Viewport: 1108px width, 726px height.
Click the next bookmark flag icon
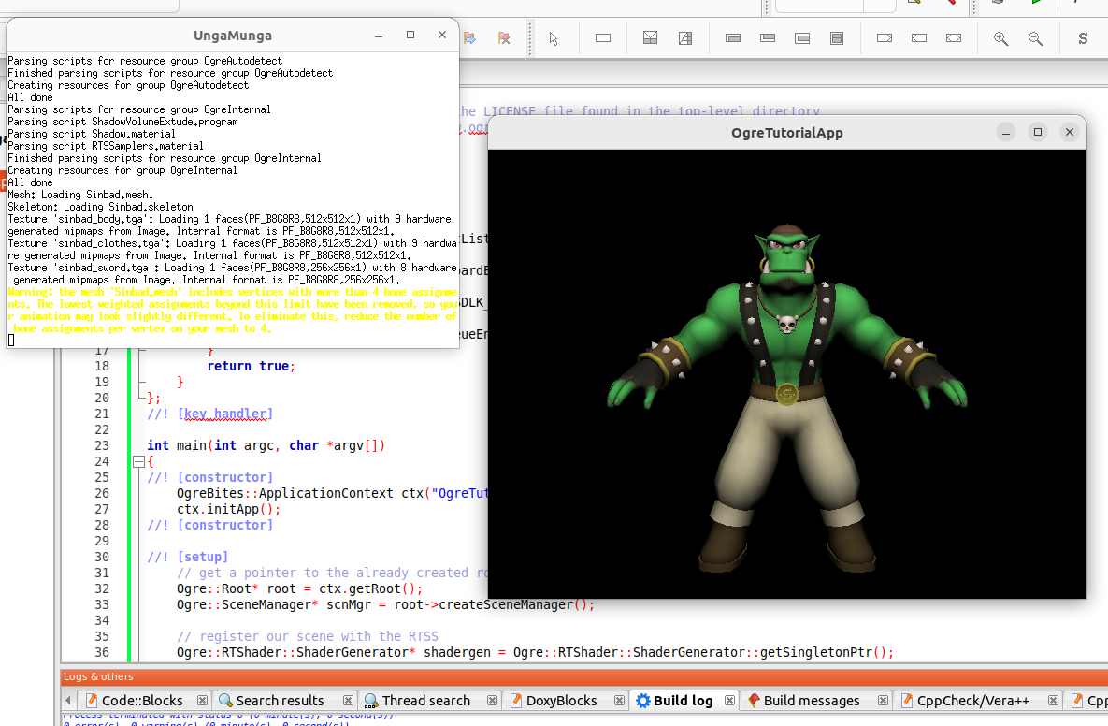click(x=469, y=38)
